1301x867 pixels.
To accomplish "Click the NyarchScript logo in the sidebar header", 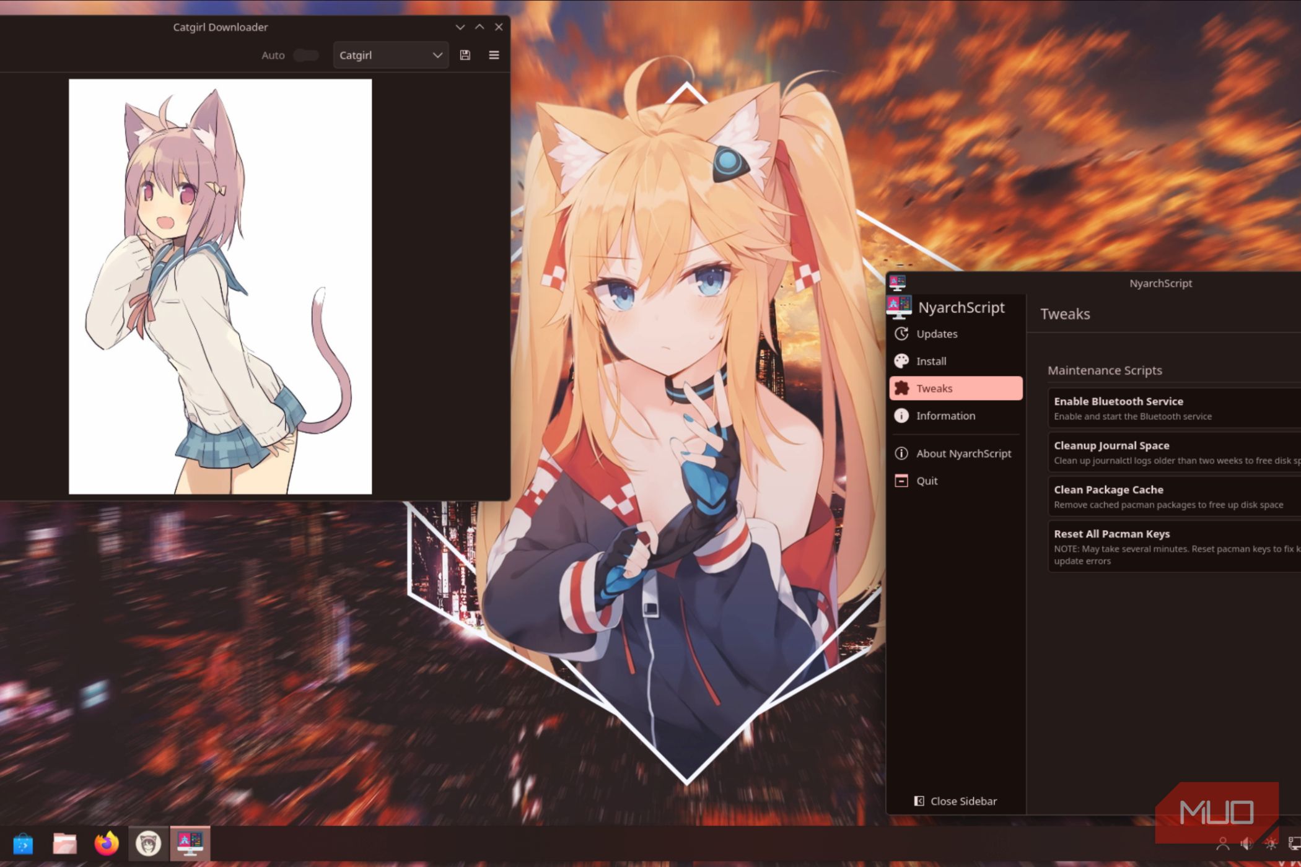I will pyautogui.click(x=899, y=307).
